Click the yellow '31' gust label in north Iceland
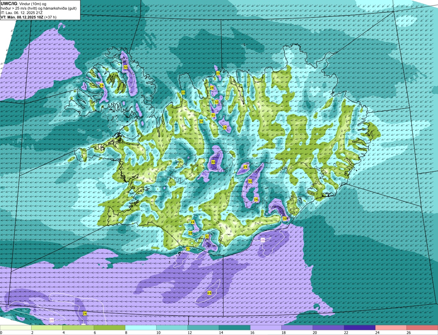The width and height of the screenshot is (438, 335). pyautogui.click(x=213, y=115)
